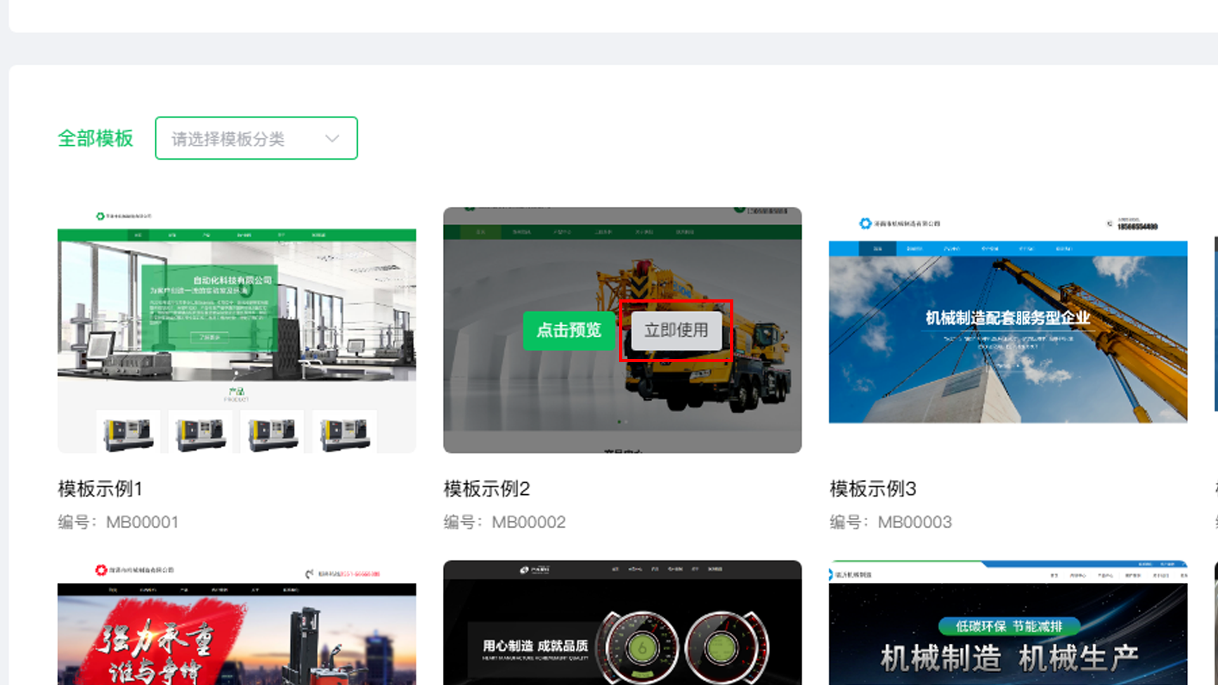The image size is (1218, 685).
Task: Click the 模板示例2 title
Action: coord(487,489)
